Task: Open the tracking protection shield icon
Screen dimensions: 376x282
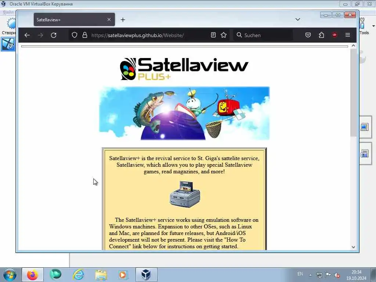Action: (x=75, y=35)
